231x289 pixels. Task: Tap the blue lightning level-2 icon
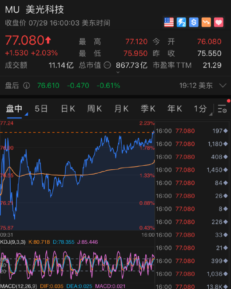(x=181, y=22)
